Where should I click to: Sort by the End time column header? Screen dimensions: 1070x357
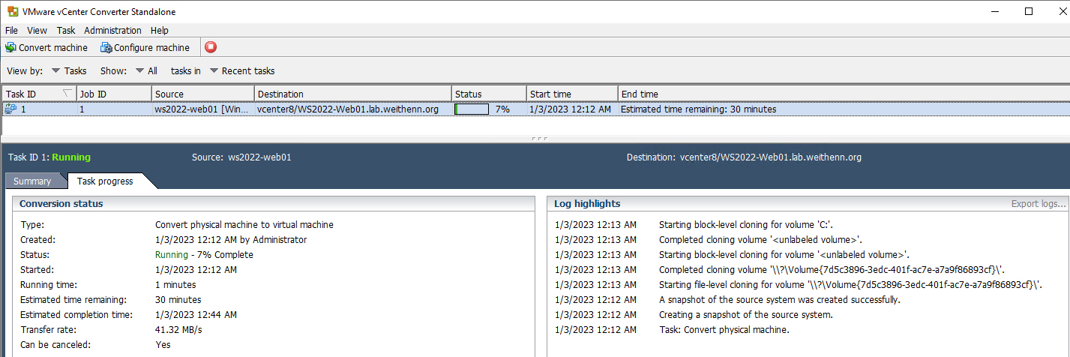tap(844, 94)
